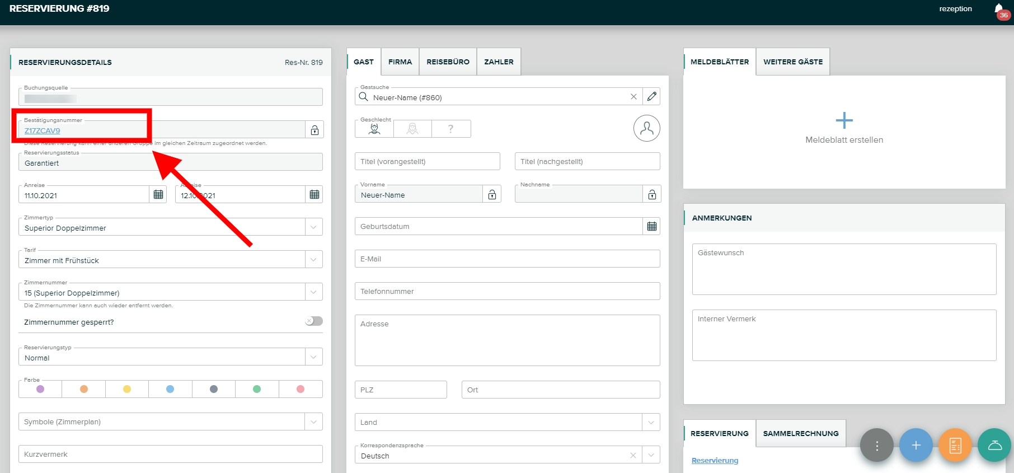Click Meldeblatt erstellen plus button

[844, 121]
